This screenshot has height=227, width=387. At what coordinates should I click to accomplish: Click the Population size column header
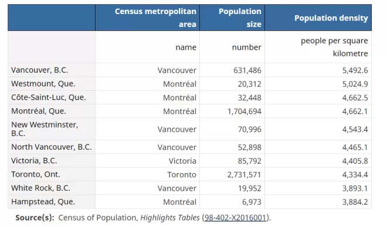232,18
